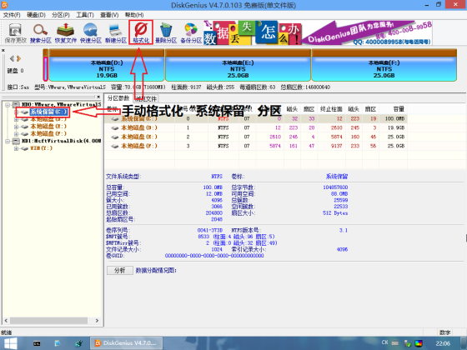467x350 pixels.
Task: Select the D: NTFS 19.9GB partition bar
Action: (x=107, y=66)
